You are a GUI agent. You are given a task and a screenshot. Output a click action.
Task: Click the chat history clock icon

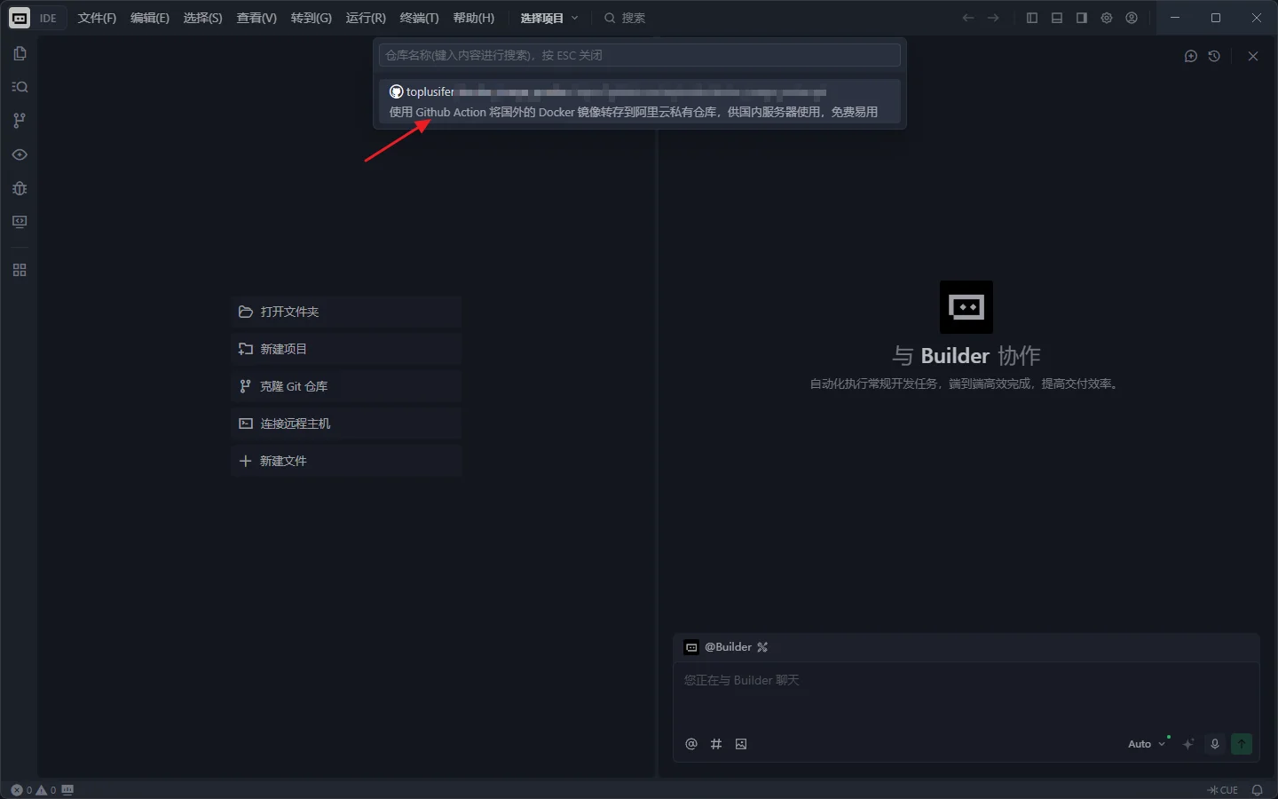1214,56
